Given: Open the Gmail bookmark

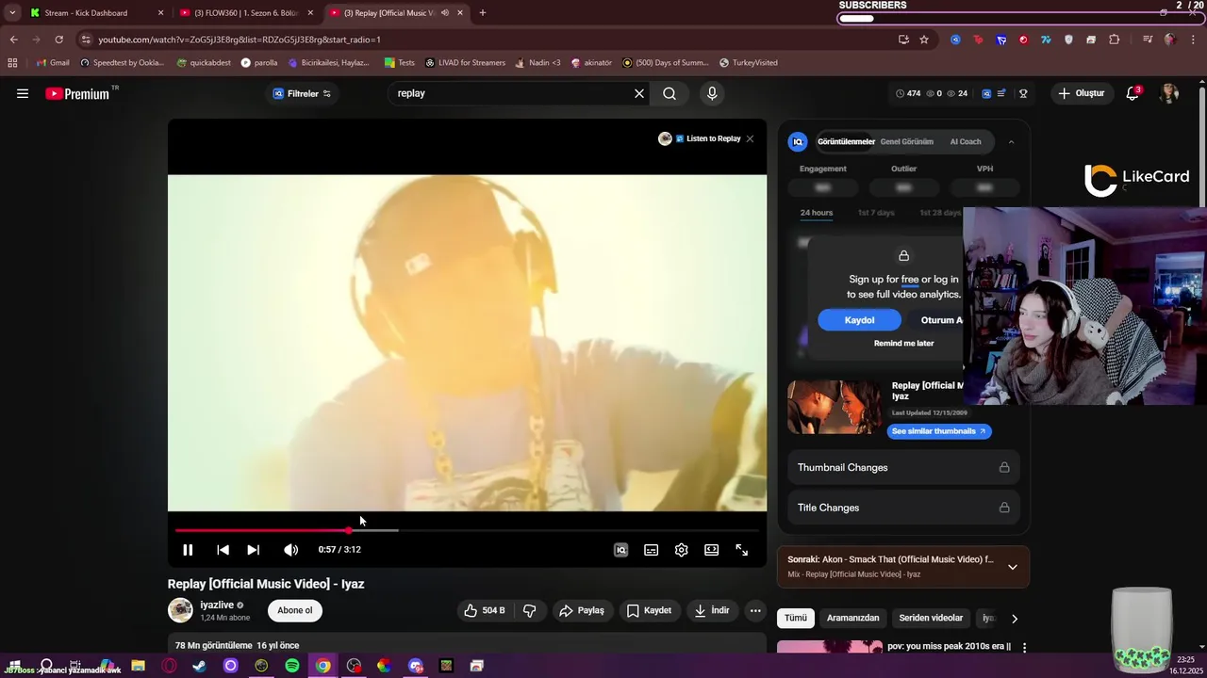Looking at the screenshot, I should tap(52, 63).
